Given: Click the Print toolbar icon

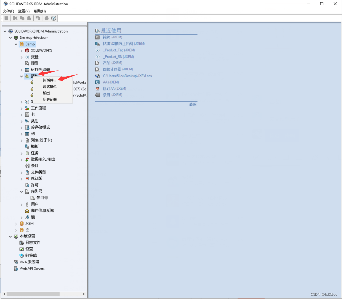Looking at the screenshot, I should click(x=47, y=18).
